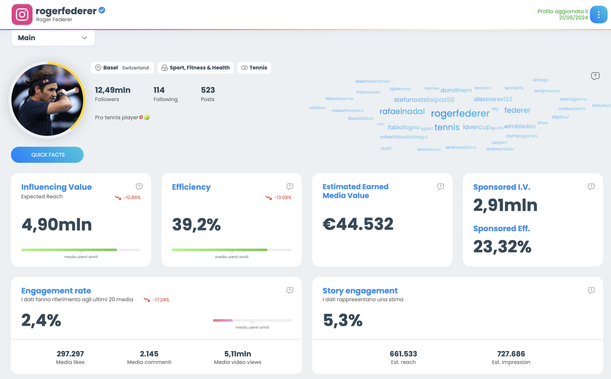The width and height of the screenshot is (611, 379).
Task: Open help icon on Engagement rate card
Action: point(290,290)
